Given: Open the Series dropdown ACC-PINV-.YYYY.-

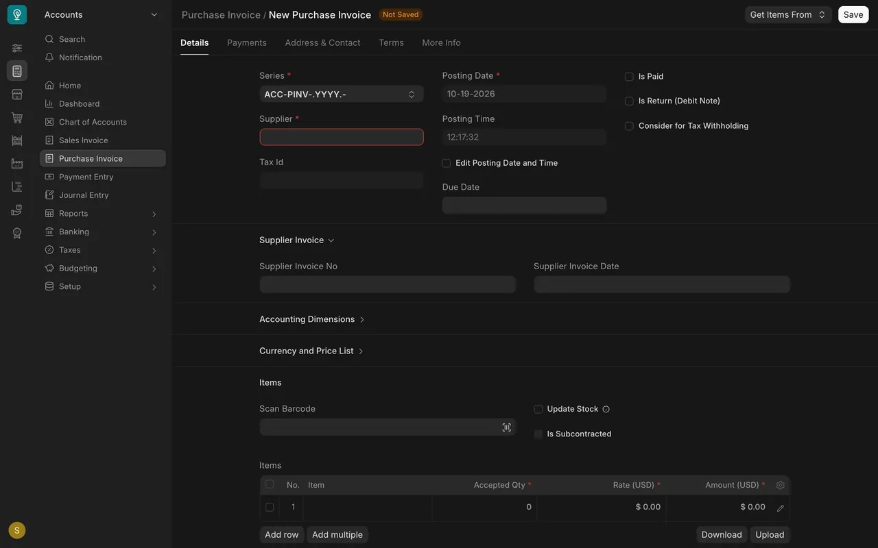Looking at the screenshot, I should pyautogui.click(x=342, y=95).
